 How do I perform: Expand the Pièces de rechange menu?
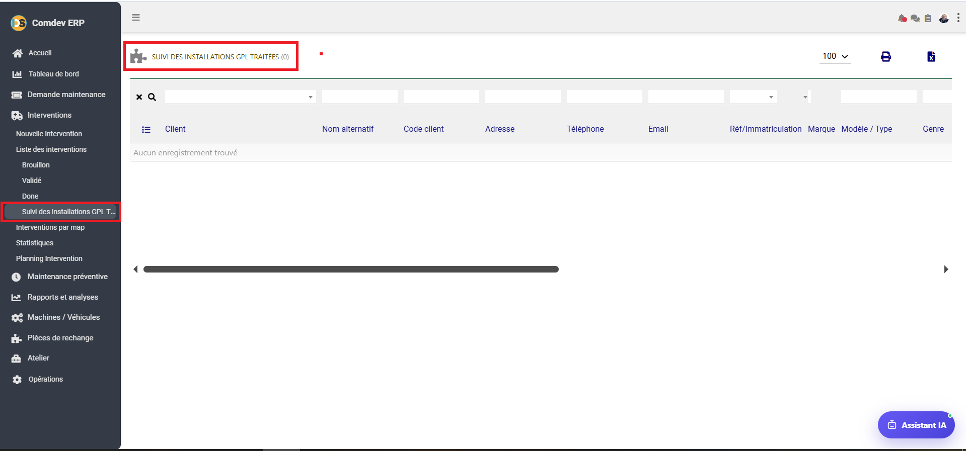click(60, 338)
